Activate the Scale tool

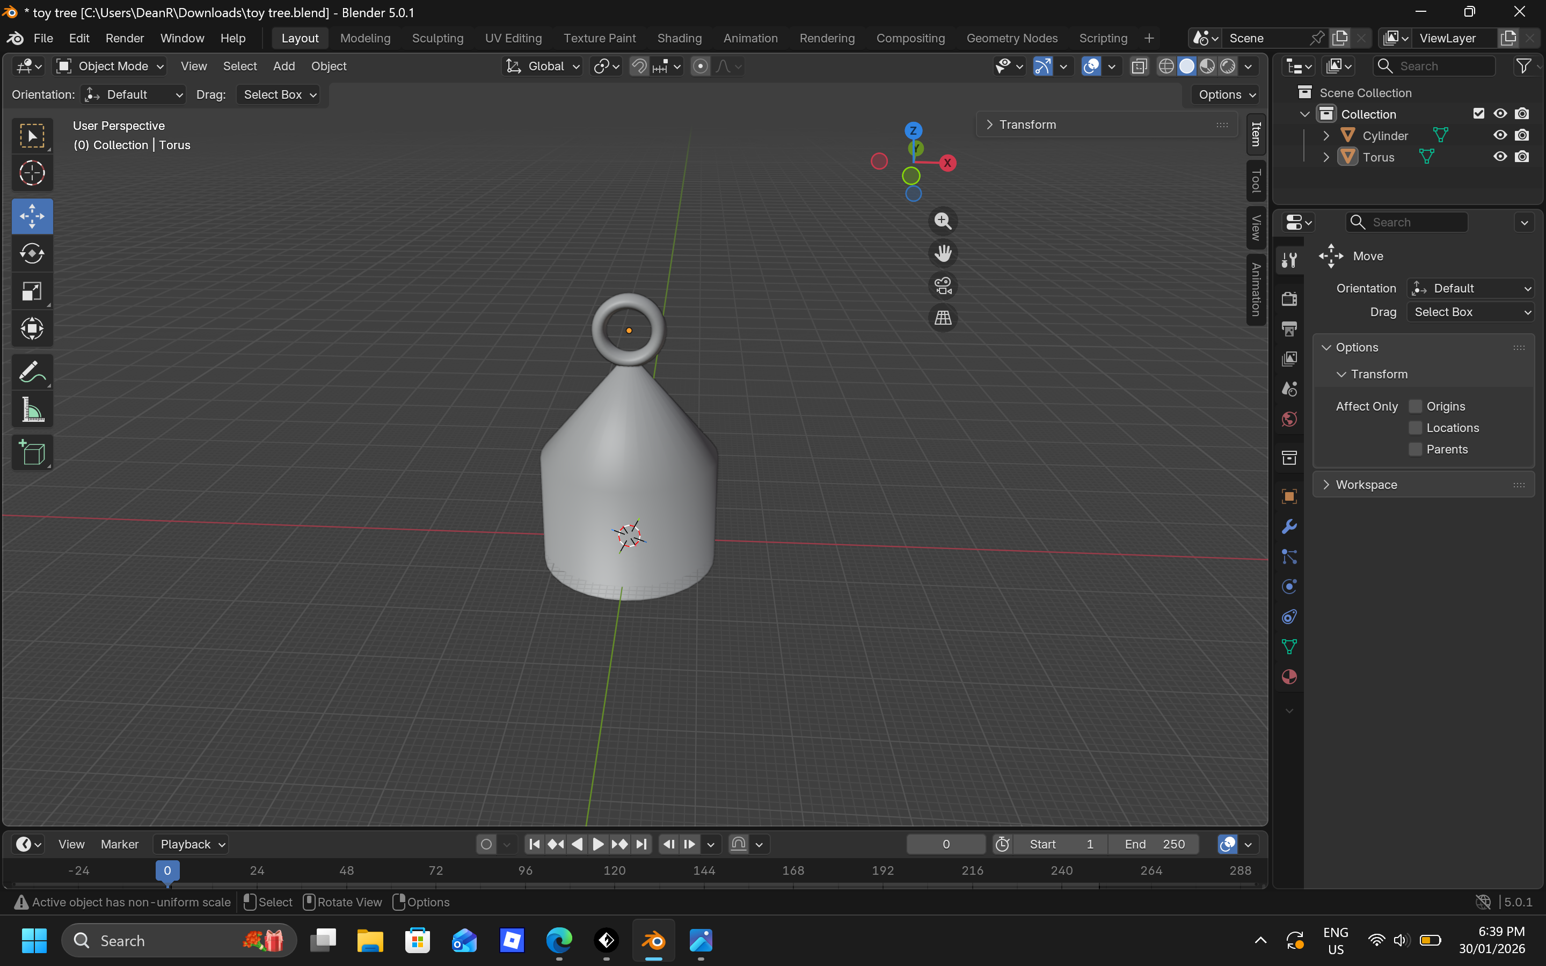click(32, 291)
